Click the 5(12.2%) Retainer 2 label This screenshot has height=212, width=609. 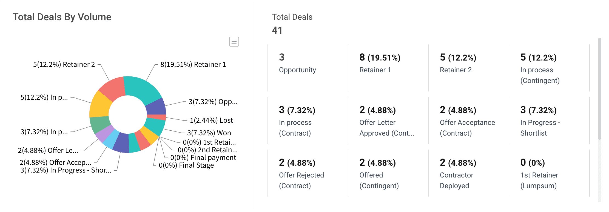click(64, 65)
